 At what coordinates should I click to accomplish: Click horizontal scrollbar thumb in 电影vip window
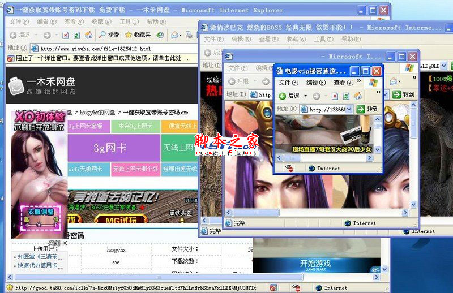point(292,158)
